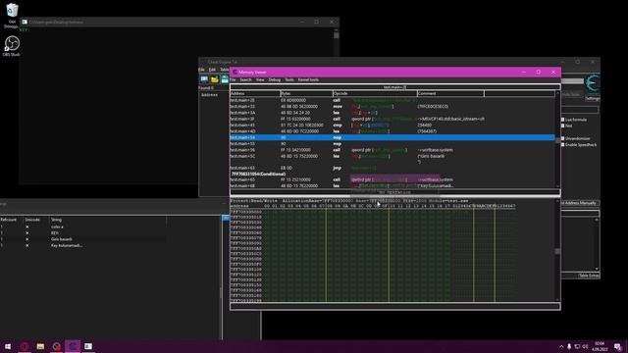Viewport: 628px width, 353px height.
Task: Click the Comment column header
Action: (x=450, y=94)
